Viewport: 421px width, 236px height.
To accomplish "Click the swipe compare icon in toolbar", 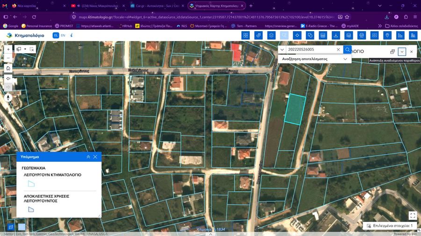I will pyautogui.click(x=374, y=35).
